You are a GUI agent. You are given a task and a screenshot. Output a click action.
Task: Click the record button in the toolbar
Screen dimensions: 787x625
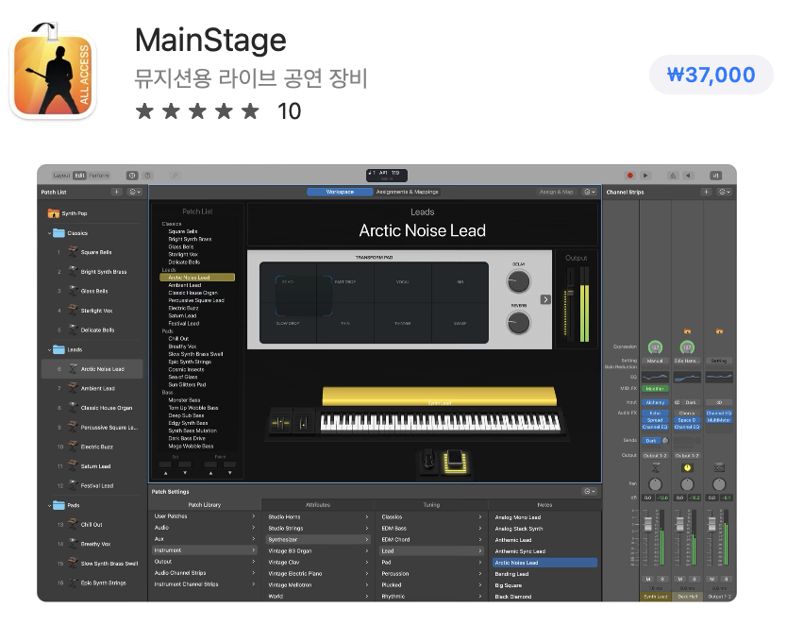630,176
